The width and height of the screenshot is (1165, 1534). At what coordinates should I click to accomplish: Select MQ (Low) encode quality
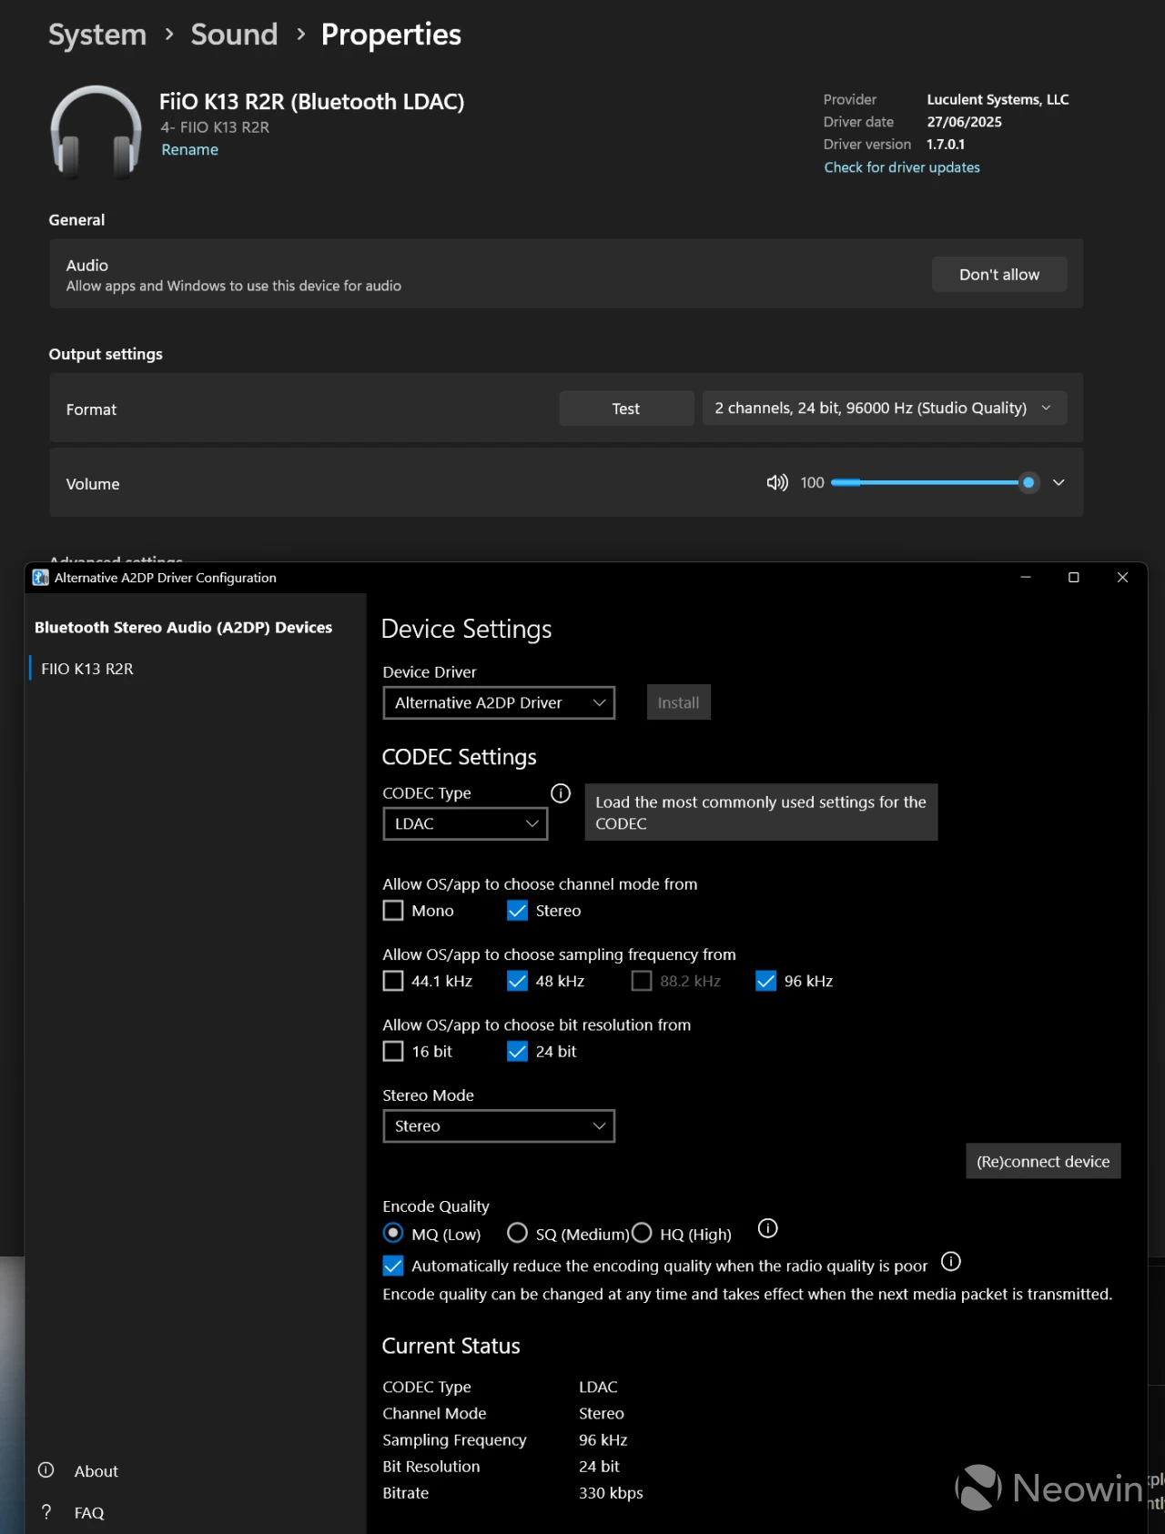tap(393, 1234)
